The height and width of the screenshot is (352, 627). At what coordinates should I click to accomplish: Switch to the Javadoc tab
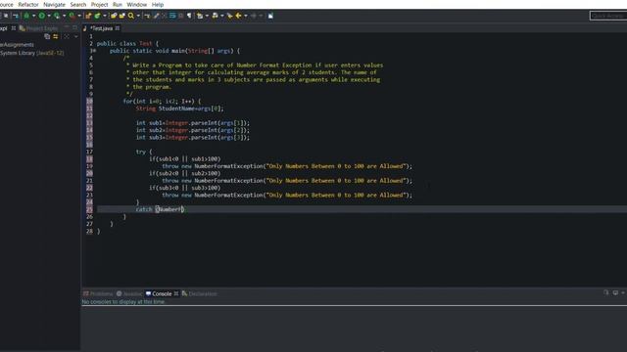click(129, 293)
